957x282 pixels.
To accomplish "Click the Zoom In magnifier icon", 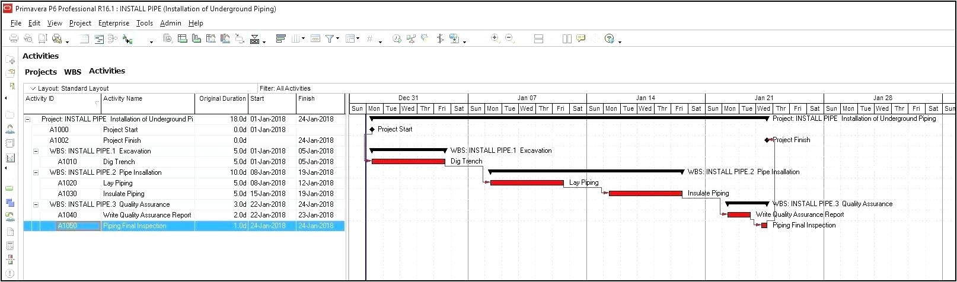I will click(495, 39).
